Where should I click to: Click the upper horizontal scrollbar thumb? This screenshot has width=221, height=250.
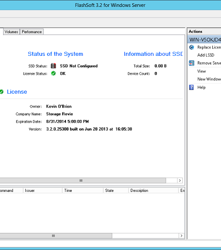click(83, 180)
